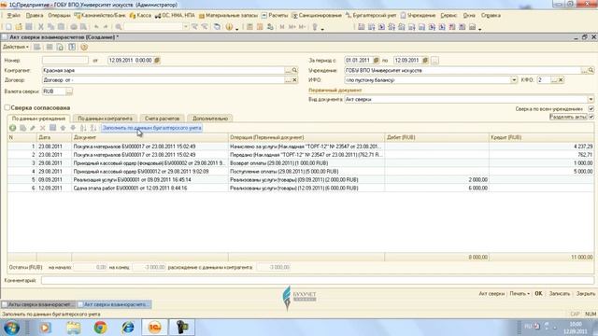Image resolution: width=598 pixels, height=336 pixels.
Task: Expand the main toolbar search box dropdown
Action: coord(186,27)
